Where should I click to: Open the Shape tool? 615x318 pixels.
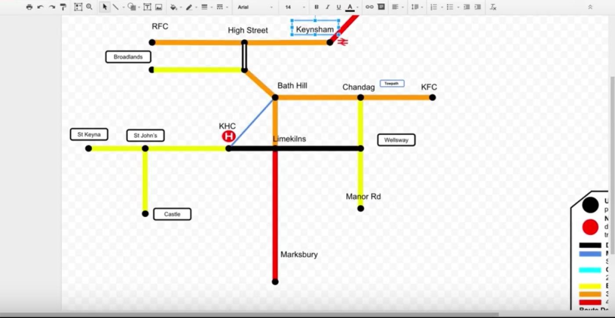pyautogui.click(x=132, y=7)
